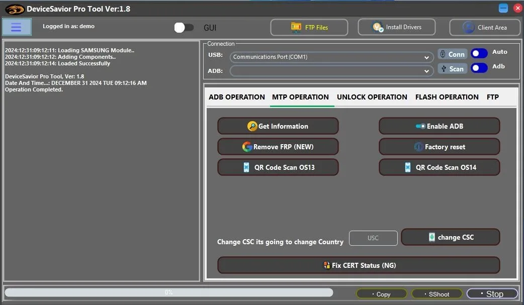Open the Client Area
The image size is (524, 305).
coord(485,28)
